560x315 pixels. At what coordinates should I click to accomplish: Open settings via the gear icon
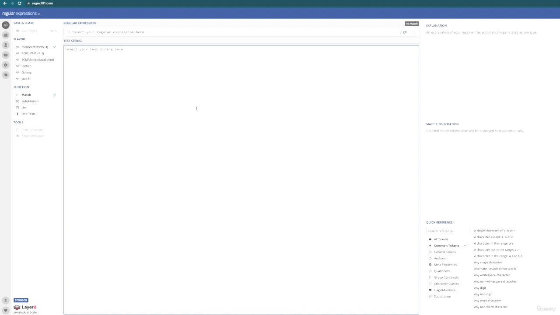[x=6, y=65]
